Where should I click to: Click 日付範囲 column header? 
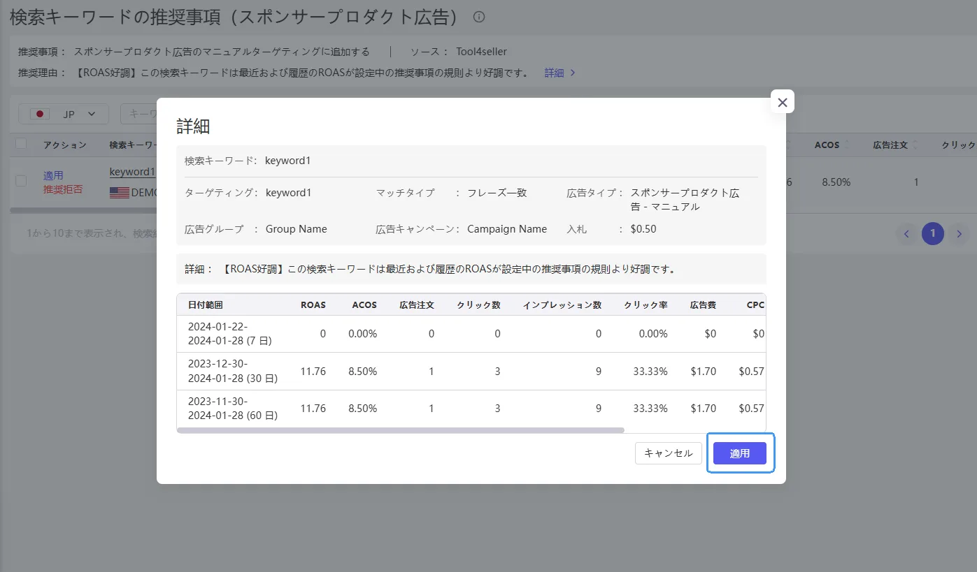(x=206, y=305)
